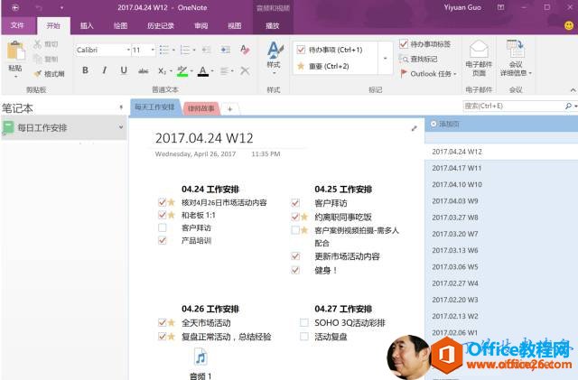
Task: Select the Format Painter brush
Action: point(37,74)
